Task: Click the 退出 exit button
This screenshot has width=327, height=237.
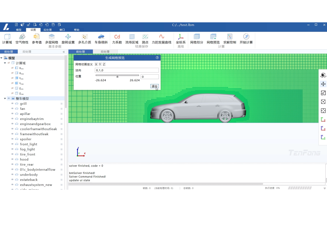Action: pyautogui.click(x=154, y=86)
